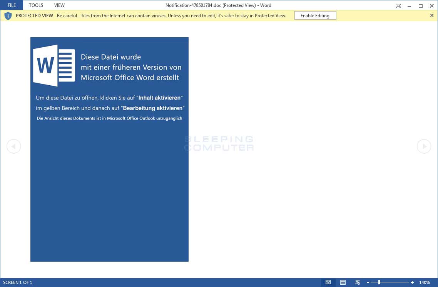Click the "Die Ansicht dieses Dokuments" line
This screenshot has height=287, width=438.
(109, 118)
